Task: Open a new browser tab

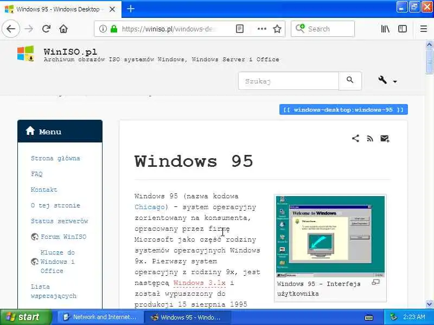Action: pyautogui.click(x=131, y=9)
